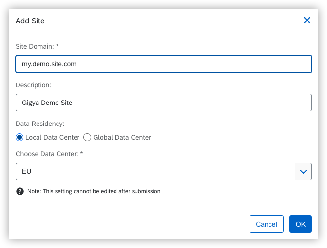Click the "Site Domain:" field label
The height and width of the screenshot is (248, 327).
[x=37, y=46]
